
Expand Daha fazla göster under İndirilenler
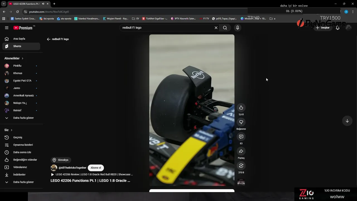coord(21,182)
